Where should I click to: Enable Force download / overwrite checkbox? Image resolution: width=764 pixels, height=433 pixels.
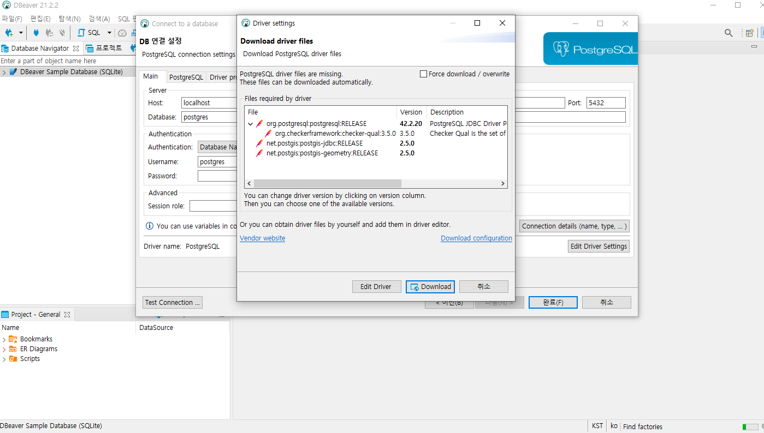pos(423,74)
